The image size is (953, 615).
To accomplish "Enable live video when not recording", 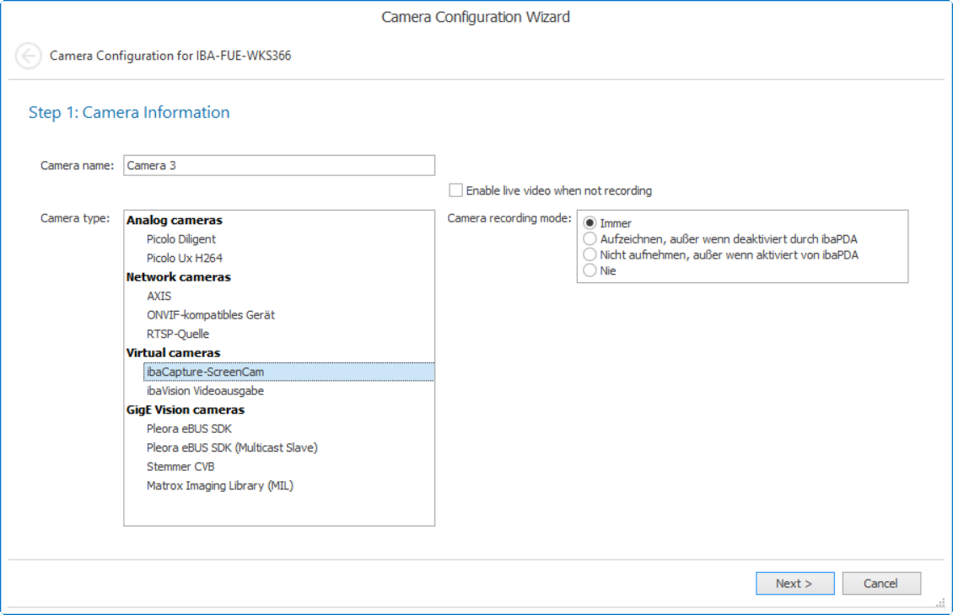I will coord(456,190).
